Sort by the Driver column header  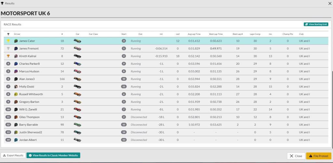17,34
